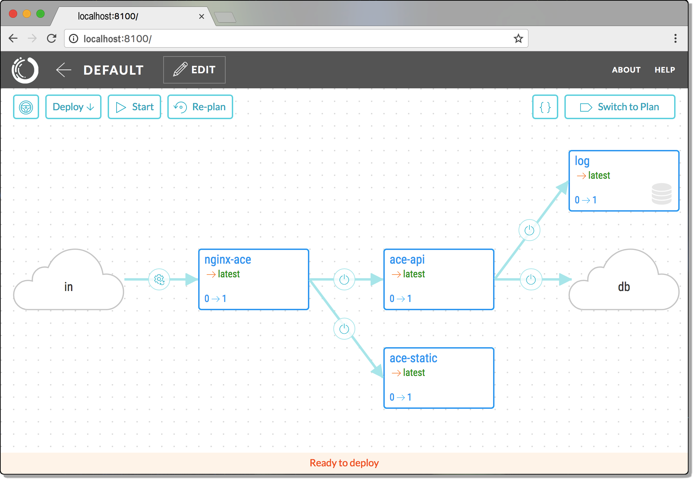Bookmark page with the star icon

(518, 38)
